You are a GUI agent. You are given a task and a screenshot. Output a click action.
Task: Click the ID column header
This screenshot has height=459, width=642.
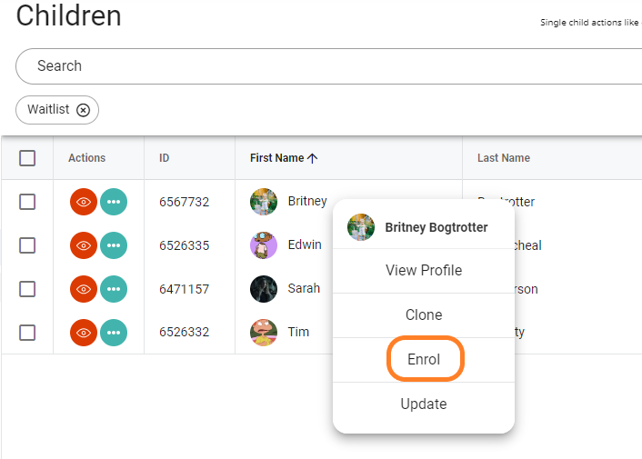point(165,158)
